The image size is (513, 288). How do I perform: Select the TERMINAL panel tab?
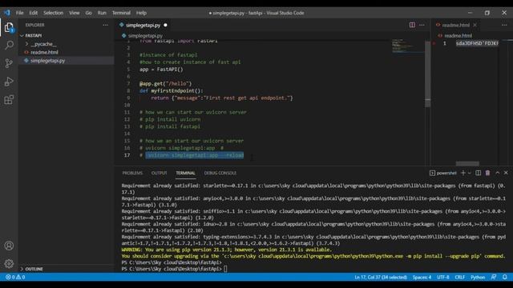[x=185, y=173]
